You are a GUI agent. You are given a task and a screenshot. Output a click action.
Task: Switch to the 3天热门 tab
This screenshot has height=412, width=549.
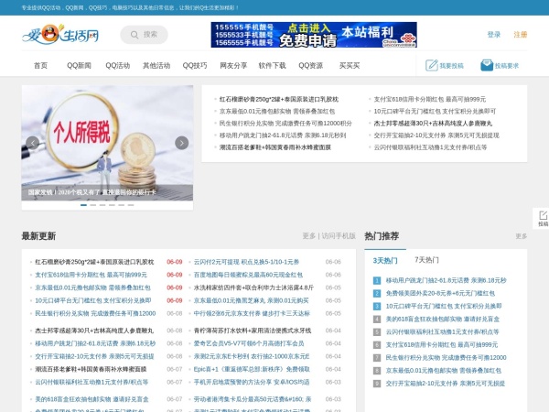385,260
